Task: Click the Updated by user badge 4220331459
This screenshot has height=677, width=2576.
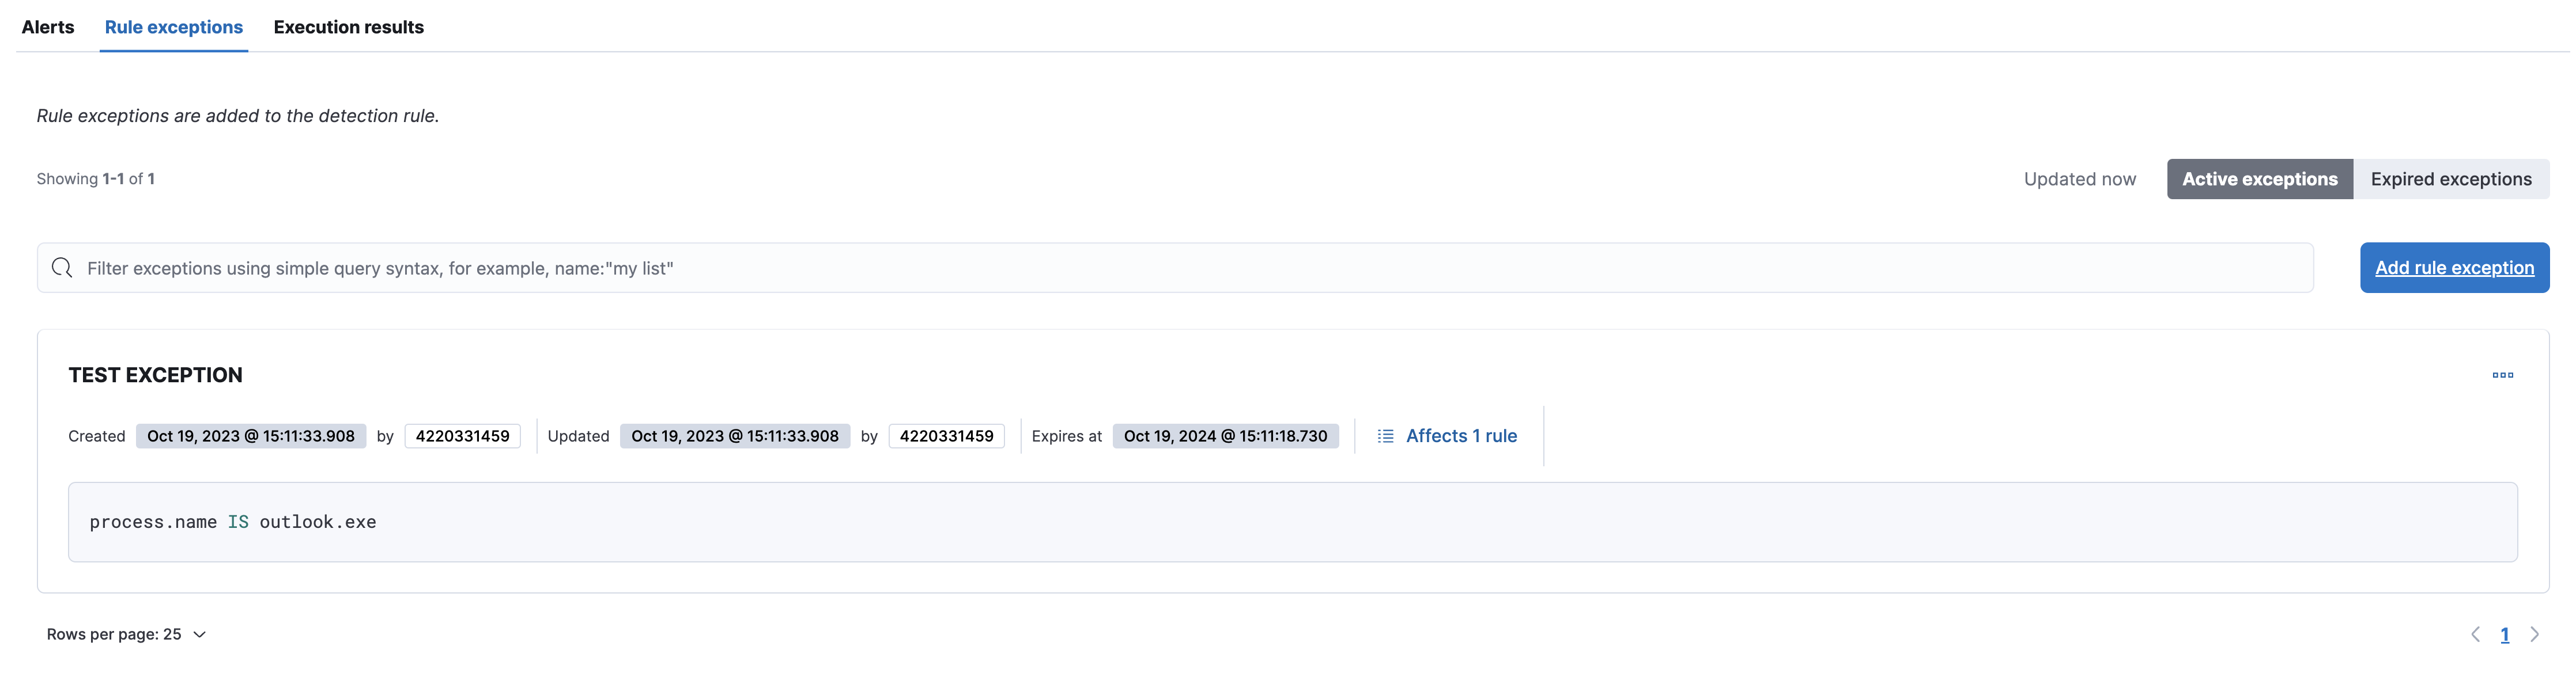Action: coord(946,435)
